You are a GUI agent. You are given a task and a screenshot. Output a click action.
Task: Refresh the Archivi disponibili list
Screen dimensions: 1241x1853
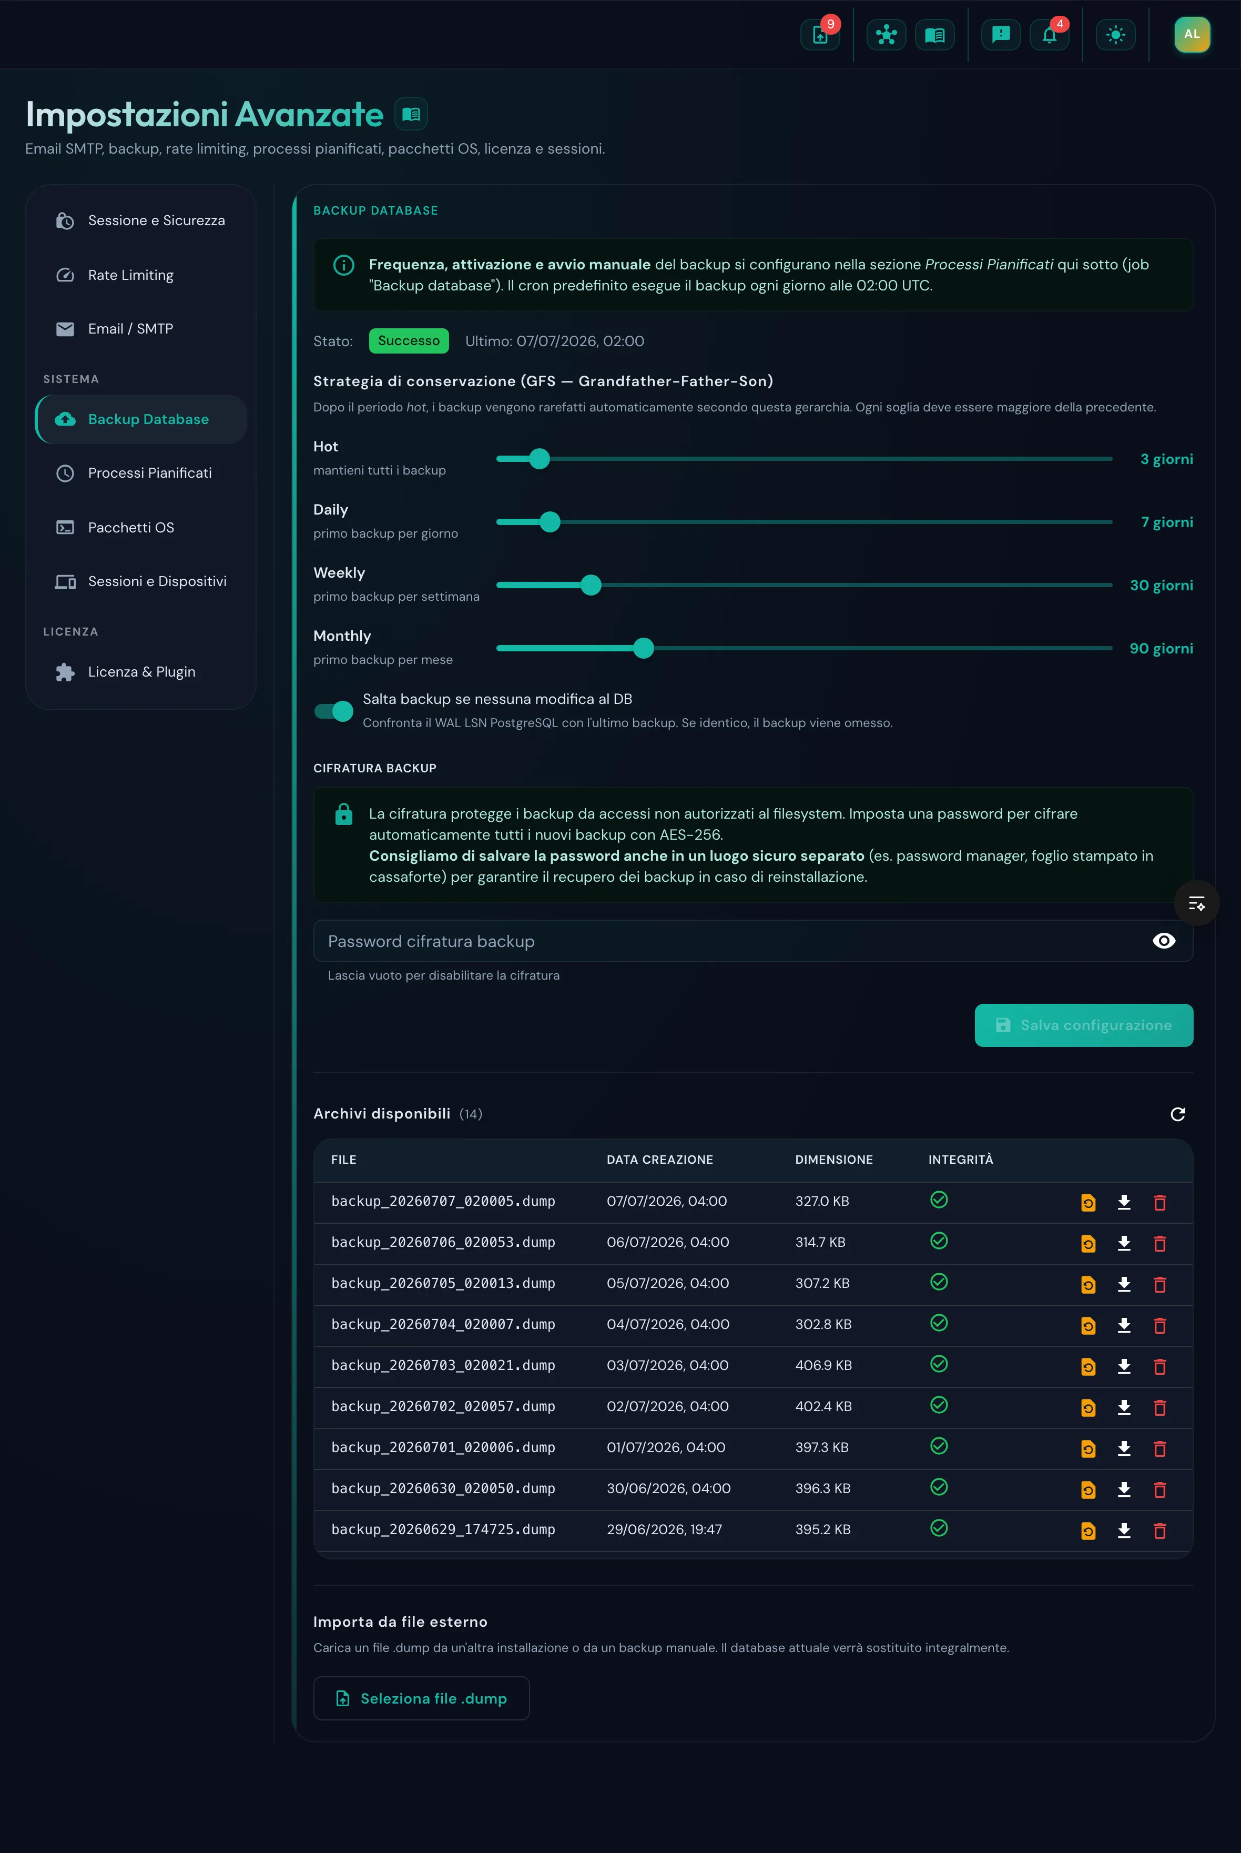(x=1178, y=1114)
